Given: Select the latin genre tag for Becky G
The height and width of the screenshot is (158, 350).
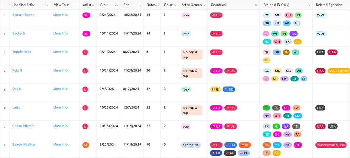Looking at the screenshot, I should click(186, 34).
